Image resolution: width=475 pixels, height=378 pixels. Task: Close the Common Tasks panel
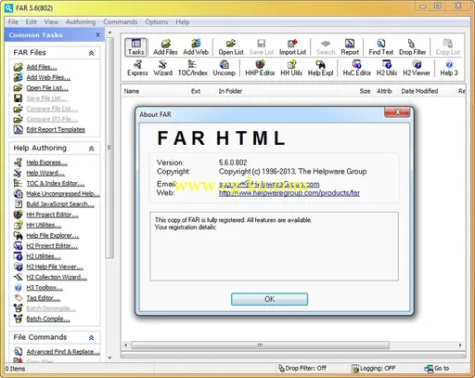pyautogui.click(x=97, y=35)
